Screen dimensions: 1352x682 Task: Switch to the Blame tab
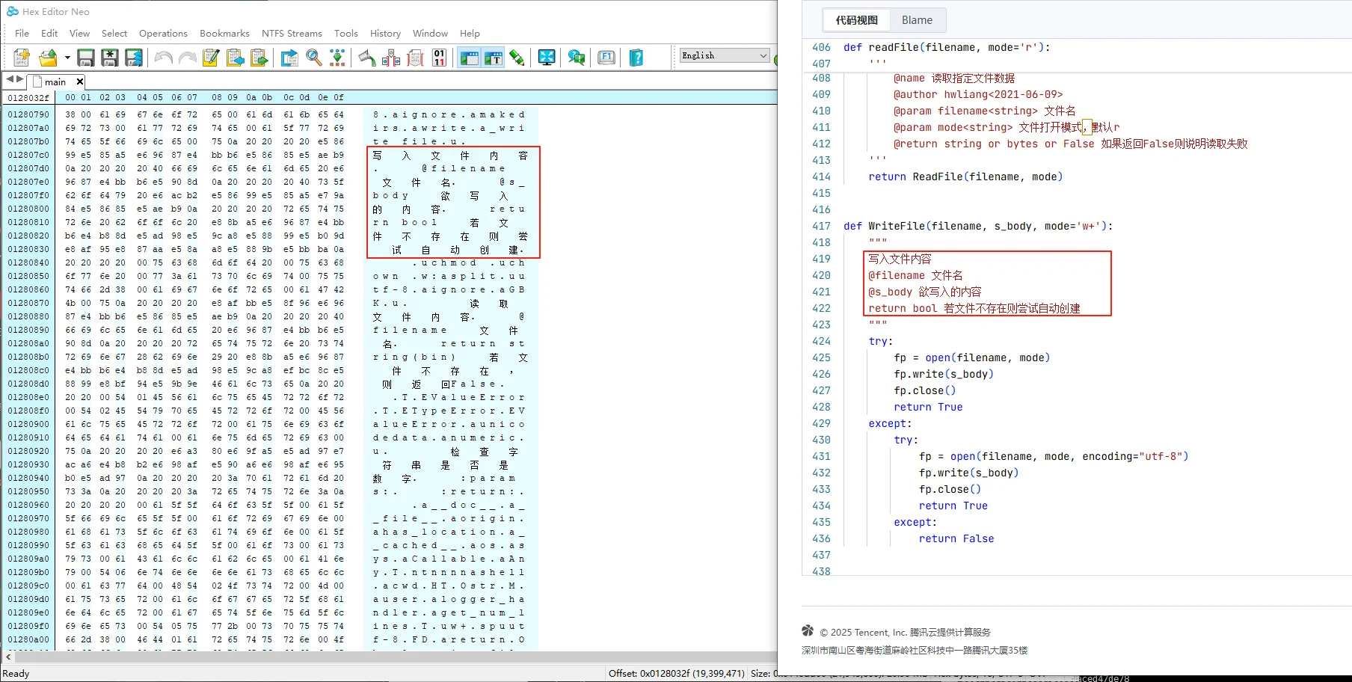coord(917,20)
